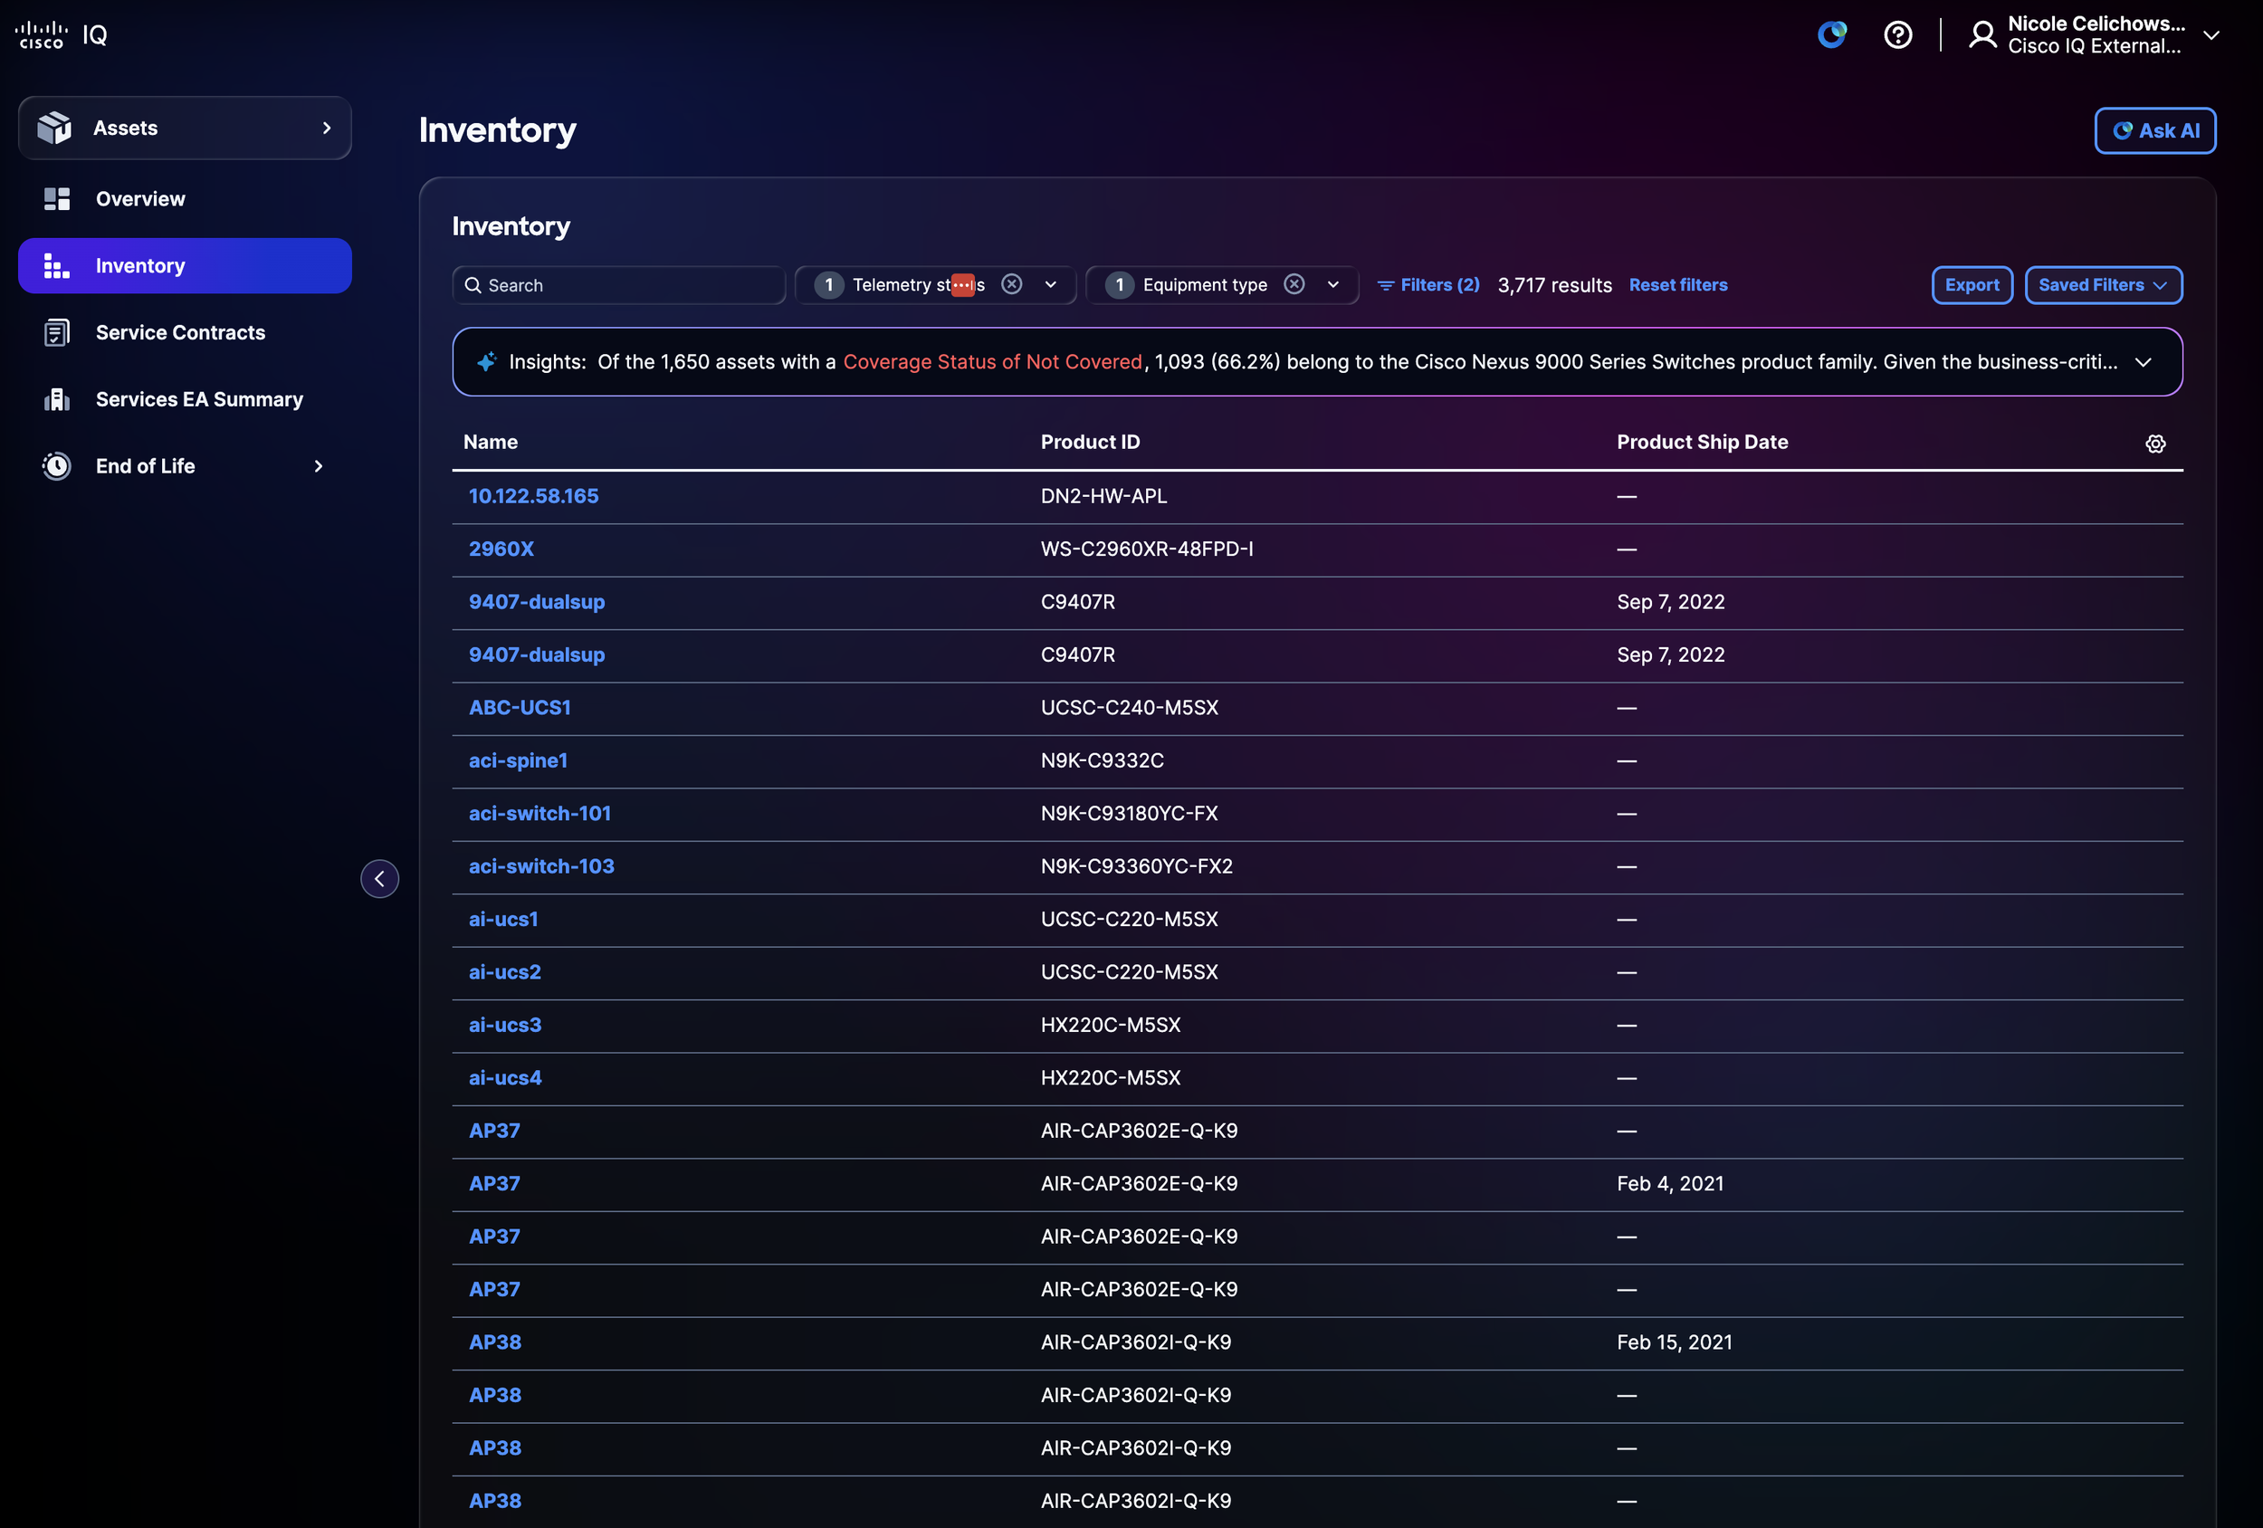
Task: Open End of Life in the sidebar
Action: click(185, 465)
